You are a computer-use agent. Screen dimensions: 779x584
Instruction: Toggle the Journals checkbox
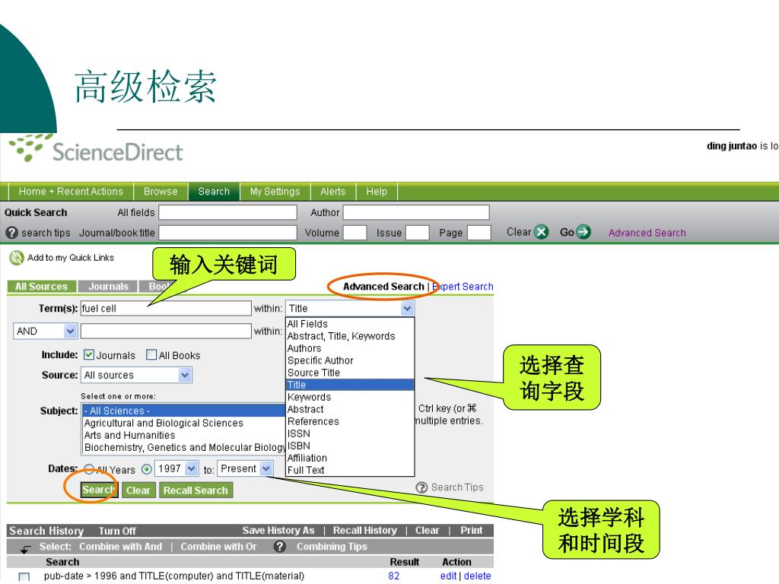(89, 354)
